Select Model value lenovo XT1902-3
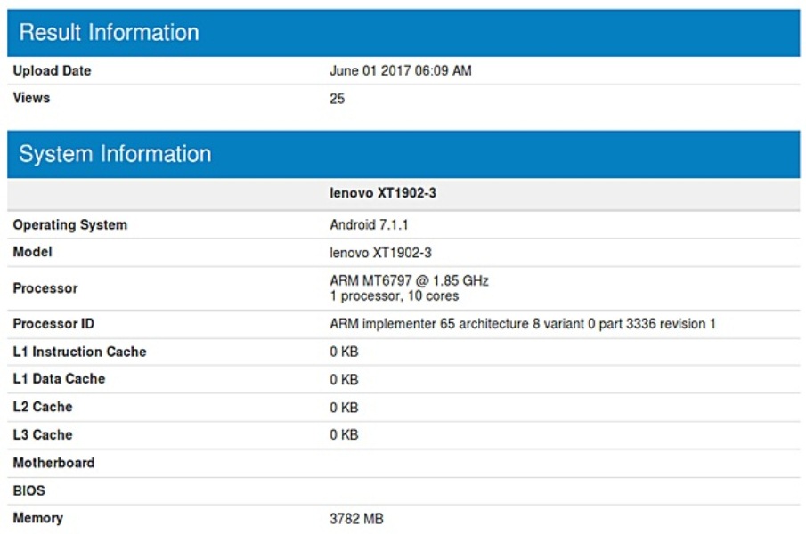Viewport: 806px width, 534px height. click(x=380, y=252)
